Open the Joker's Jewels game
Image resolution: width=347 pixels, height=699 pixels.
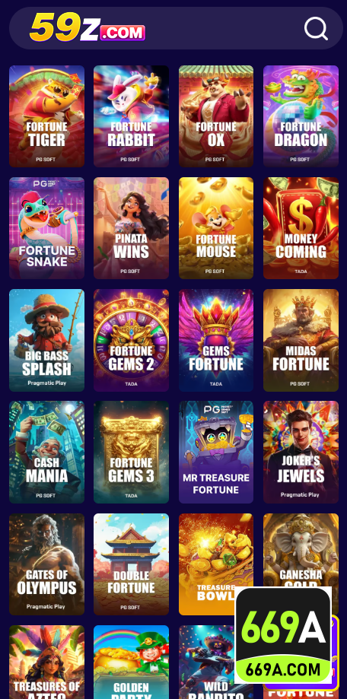click(x=301, y=452)
